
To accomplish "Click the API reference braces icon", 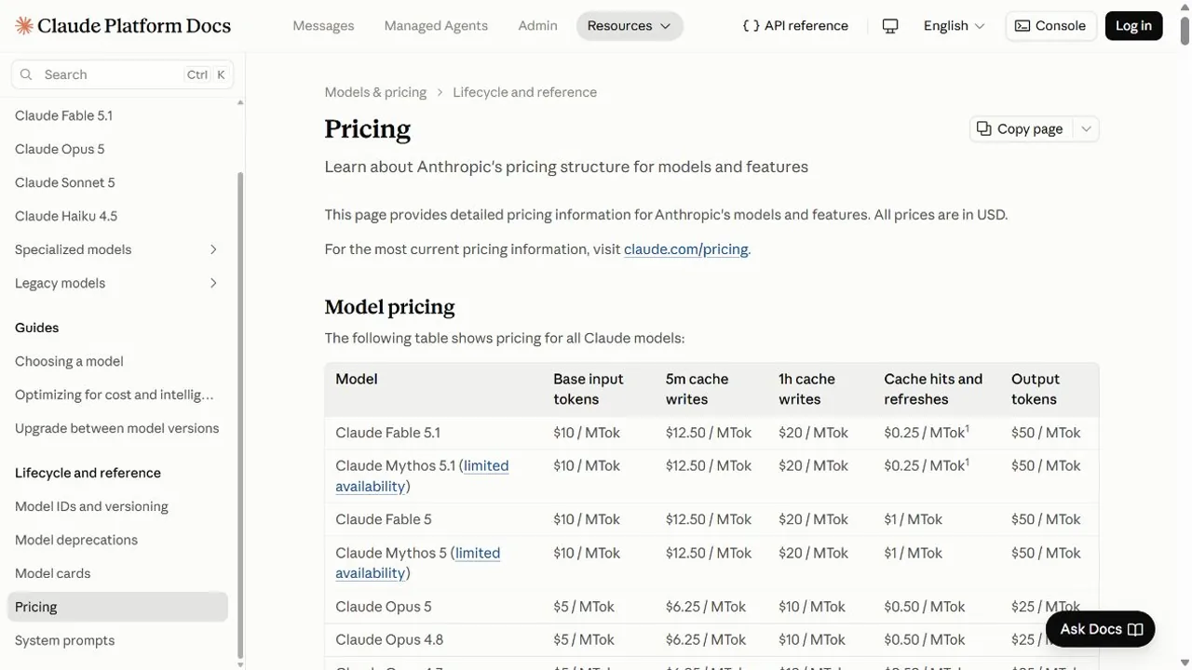I will [751, 26].
